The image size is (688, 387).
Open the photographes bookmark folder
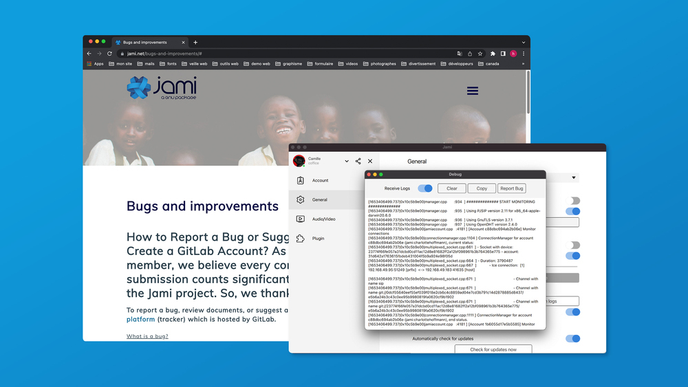380,63
